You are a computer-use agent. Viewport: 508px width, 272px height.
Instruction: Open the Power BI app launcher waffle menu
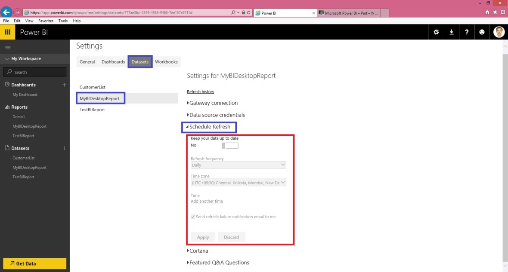pos(7,32)
